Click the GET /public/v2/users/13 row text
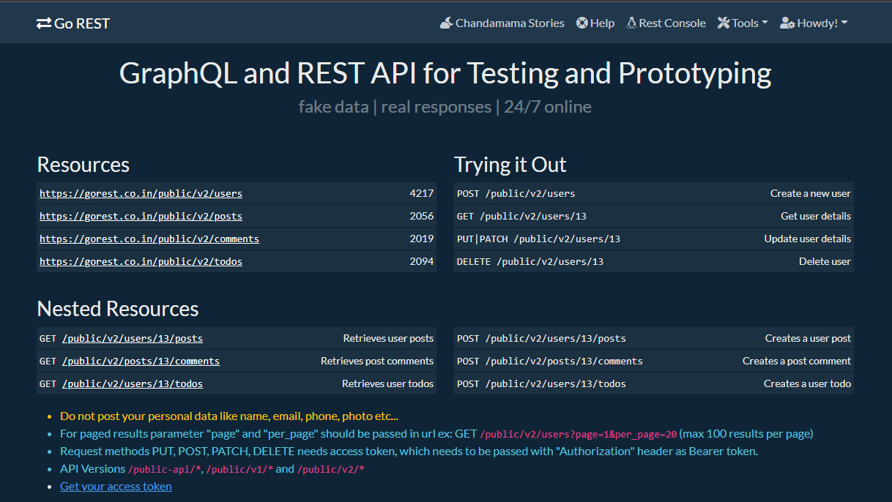 coord(521,217)
